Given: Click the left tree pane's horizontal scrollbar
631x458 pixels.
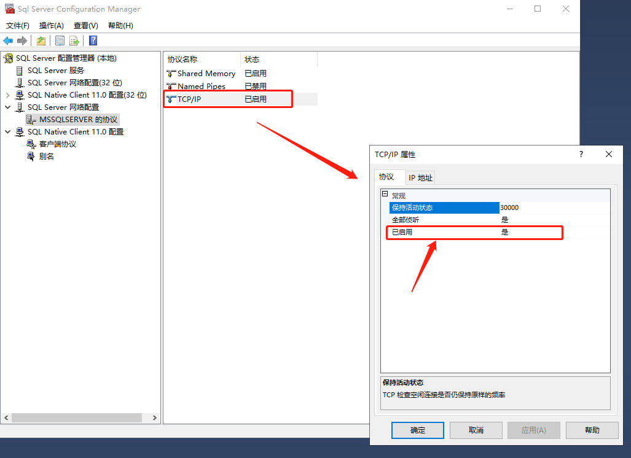Looking at the screenshot, I should (77, 418).
